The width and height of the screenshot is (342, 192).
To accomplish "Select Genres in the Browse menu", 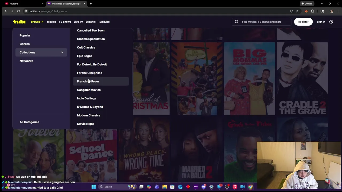I will coord(25,44).
